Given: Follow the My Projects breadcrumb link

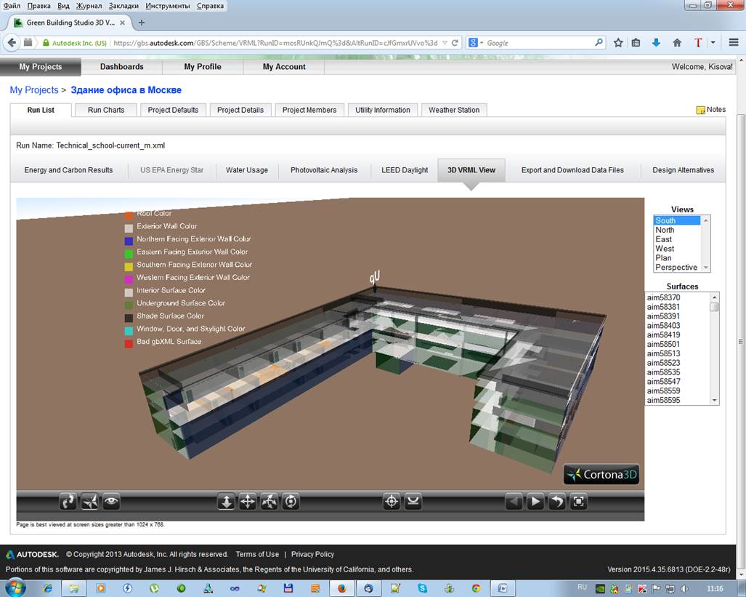Looking at the screenshot, I should 34,90.
